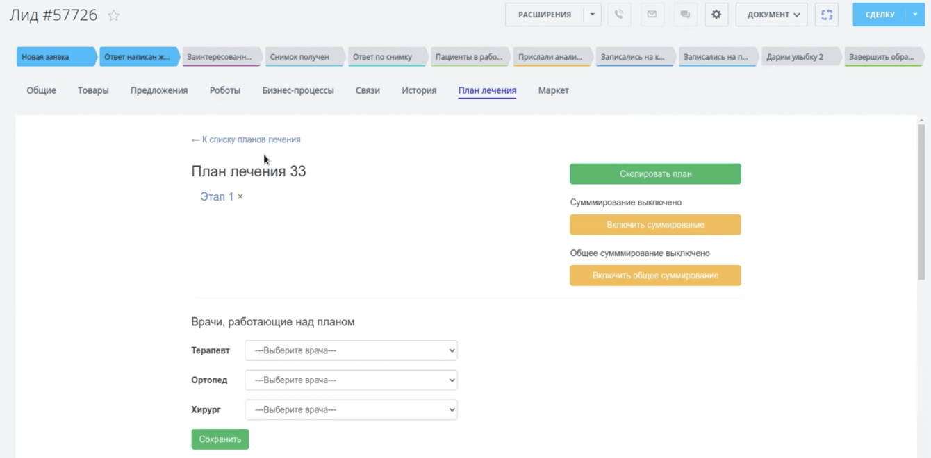Image resolution: width=931 pixels, height=458 pixels.
Task: Enable Включить общее суммирование
Action: click(x=655, y=275)
